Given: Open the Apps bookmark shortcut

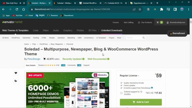Looking at the screenshot, I should (6, 16).
